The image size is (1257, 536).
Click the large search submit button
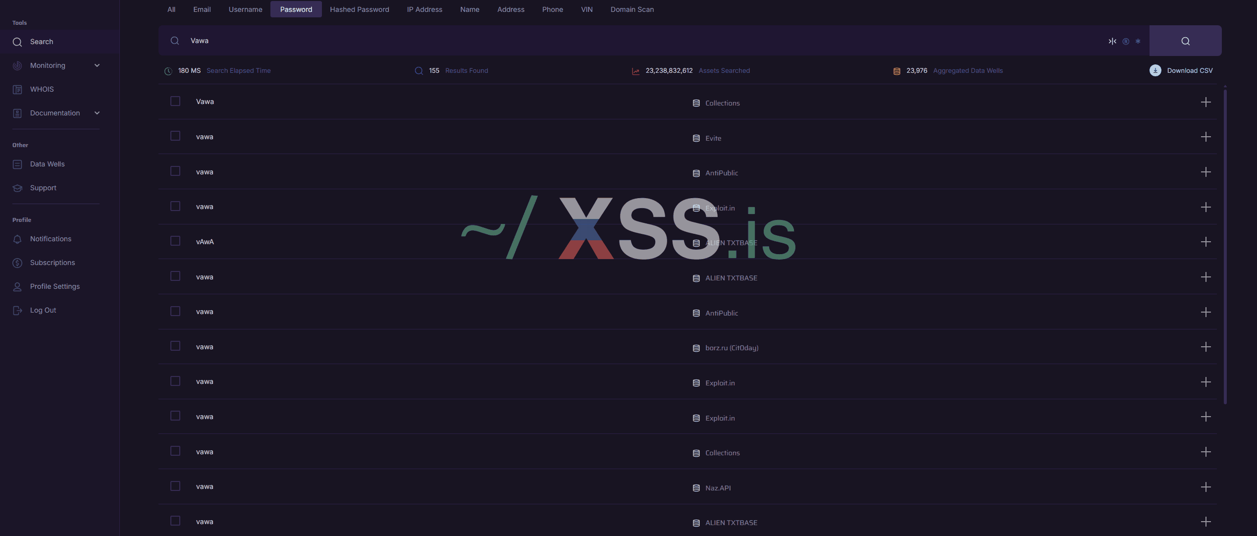(1185, 41)
